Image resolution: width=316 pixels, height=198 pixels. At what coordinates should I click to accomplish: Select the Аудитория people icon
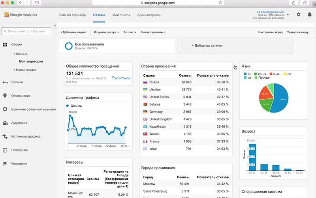5,123
